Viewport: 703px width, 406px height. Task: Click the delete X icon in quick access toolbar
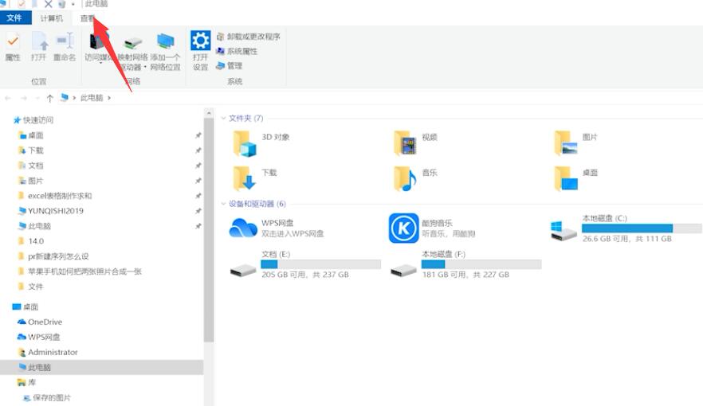(48, 4)
